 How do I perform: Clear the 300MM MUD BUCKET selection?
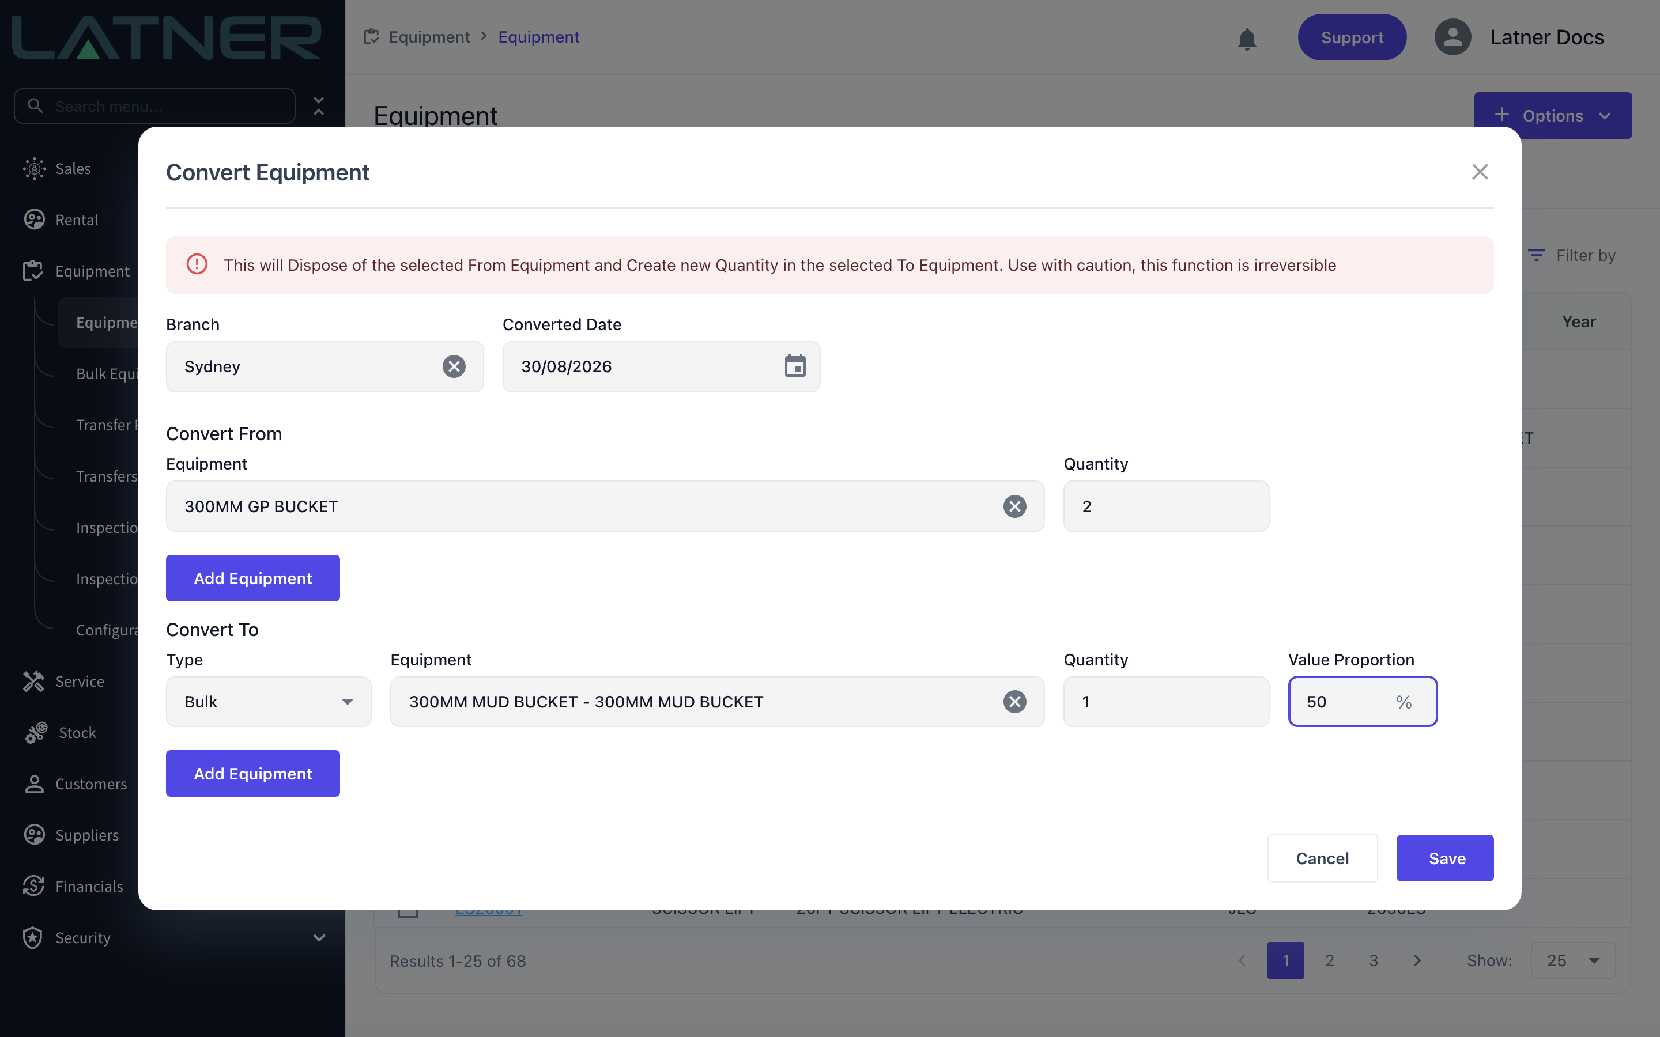[x=1014, y=702]
